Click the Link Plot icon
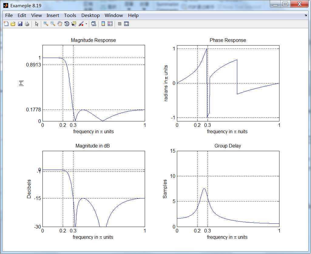 click(x=94, y=24)
